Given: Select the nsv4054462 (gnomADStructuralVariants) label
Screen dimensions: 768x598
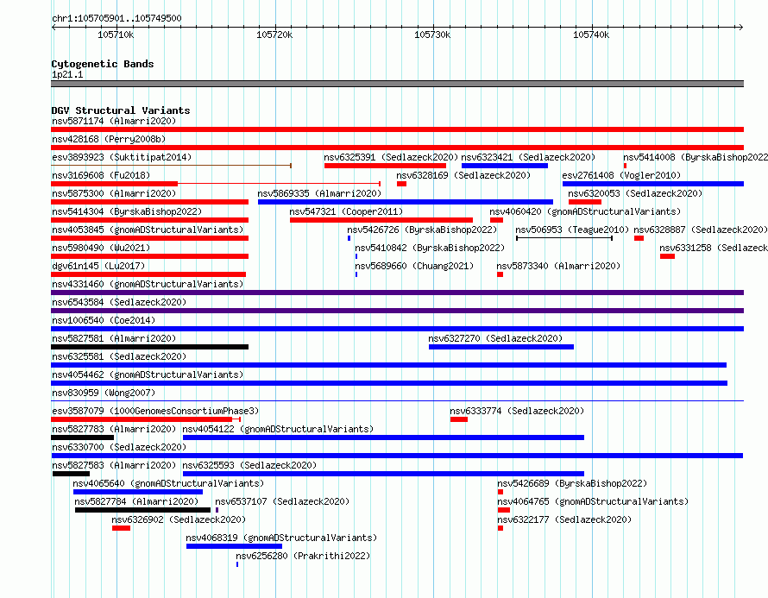Looking at the screenshot, I should [148, 375].
